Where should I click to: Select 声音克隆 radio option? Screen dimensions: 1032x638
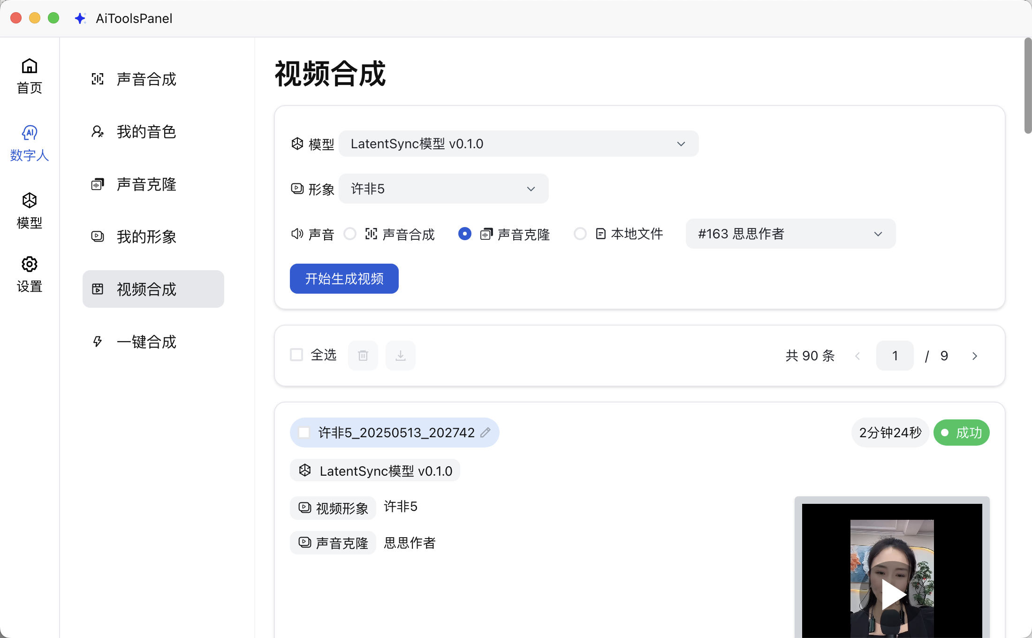464,234
